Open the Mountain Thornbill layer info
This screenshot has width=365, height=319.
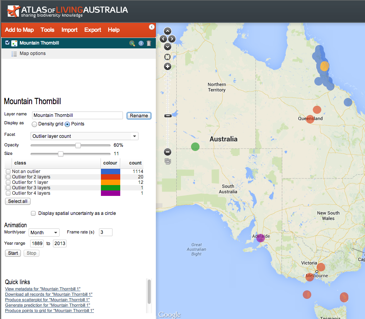pyautogui.click(x=141, y=43)
